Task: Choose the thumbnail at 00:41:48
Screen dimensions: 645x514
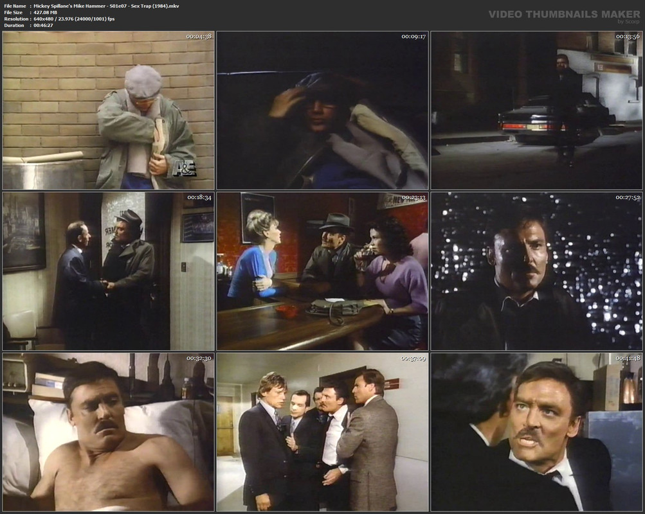Action: point(536,432)
